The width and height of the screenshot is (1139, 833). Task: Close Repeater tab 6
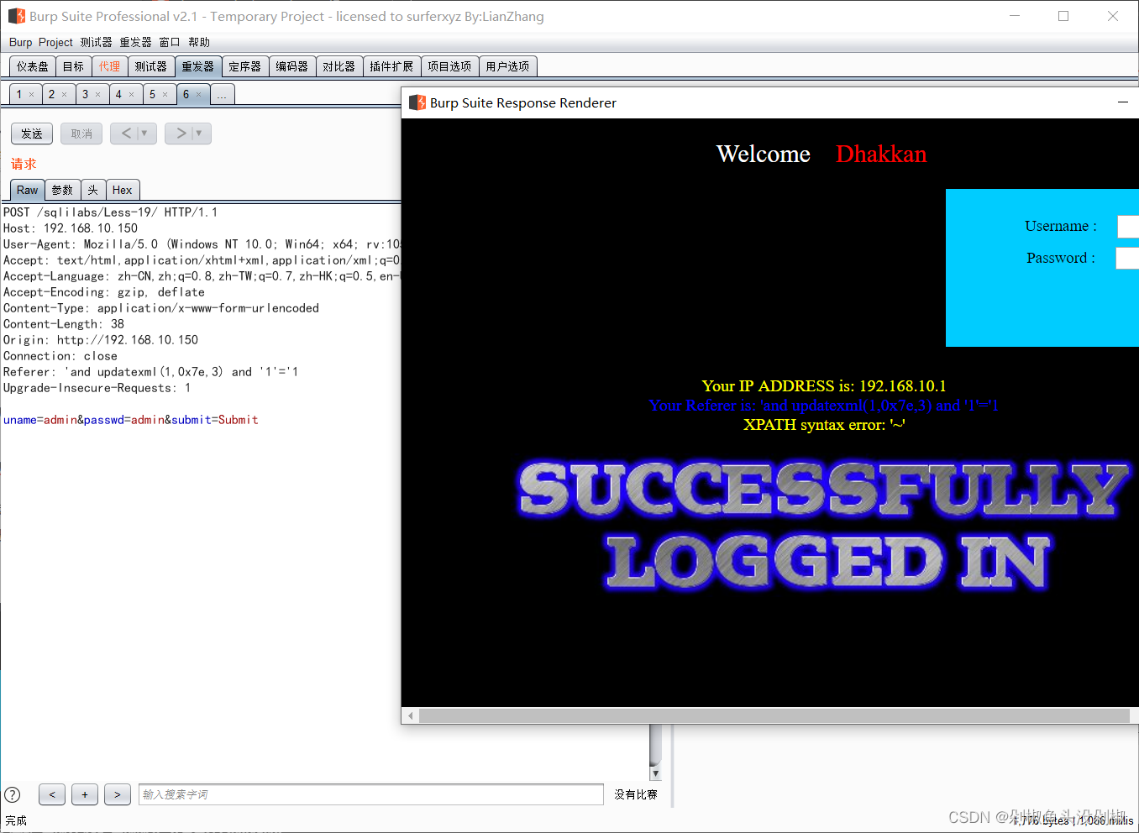click(198, 95)
